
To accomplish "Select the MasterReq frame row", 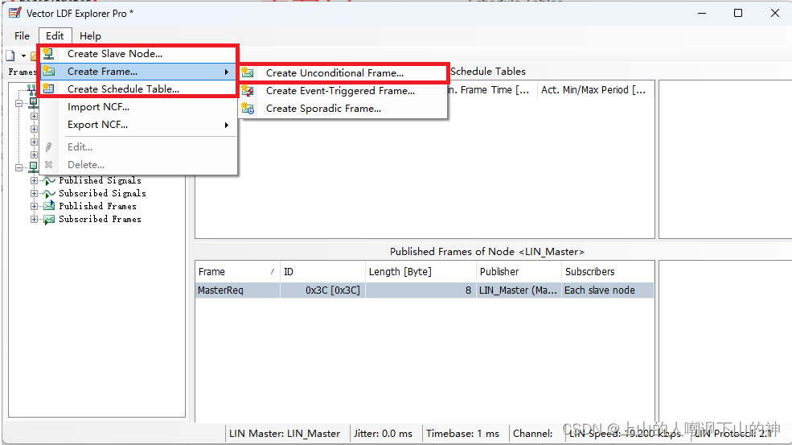I will [x=425, y=290].
